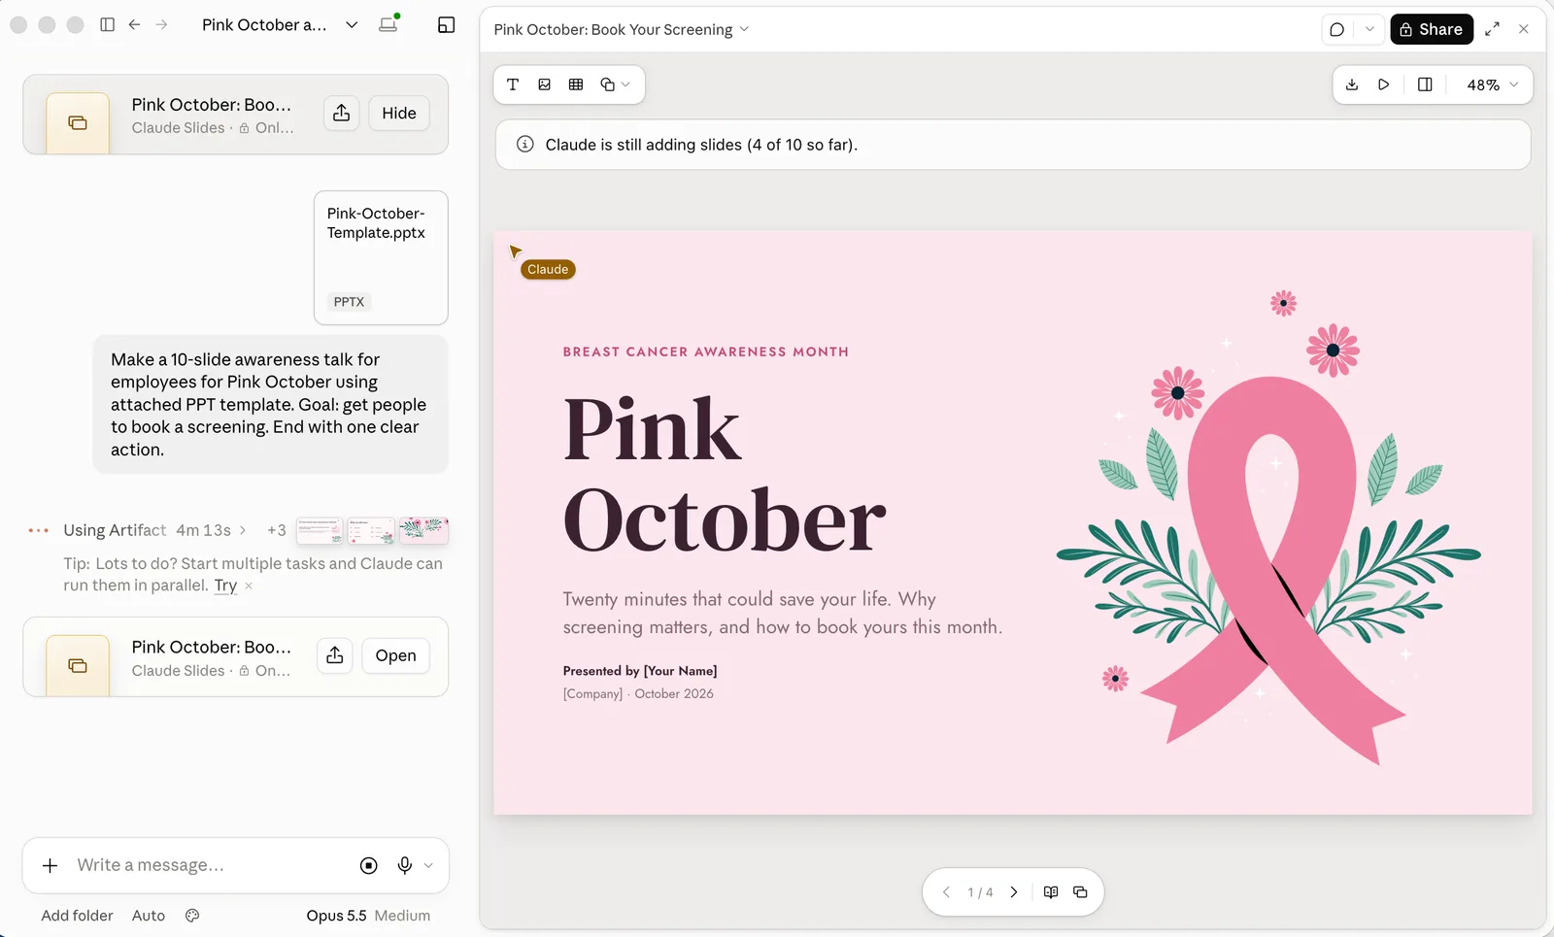Screen dimensions: 1554x937
Task: Open the speaker notes book icon
Action: click(1051, 892)
